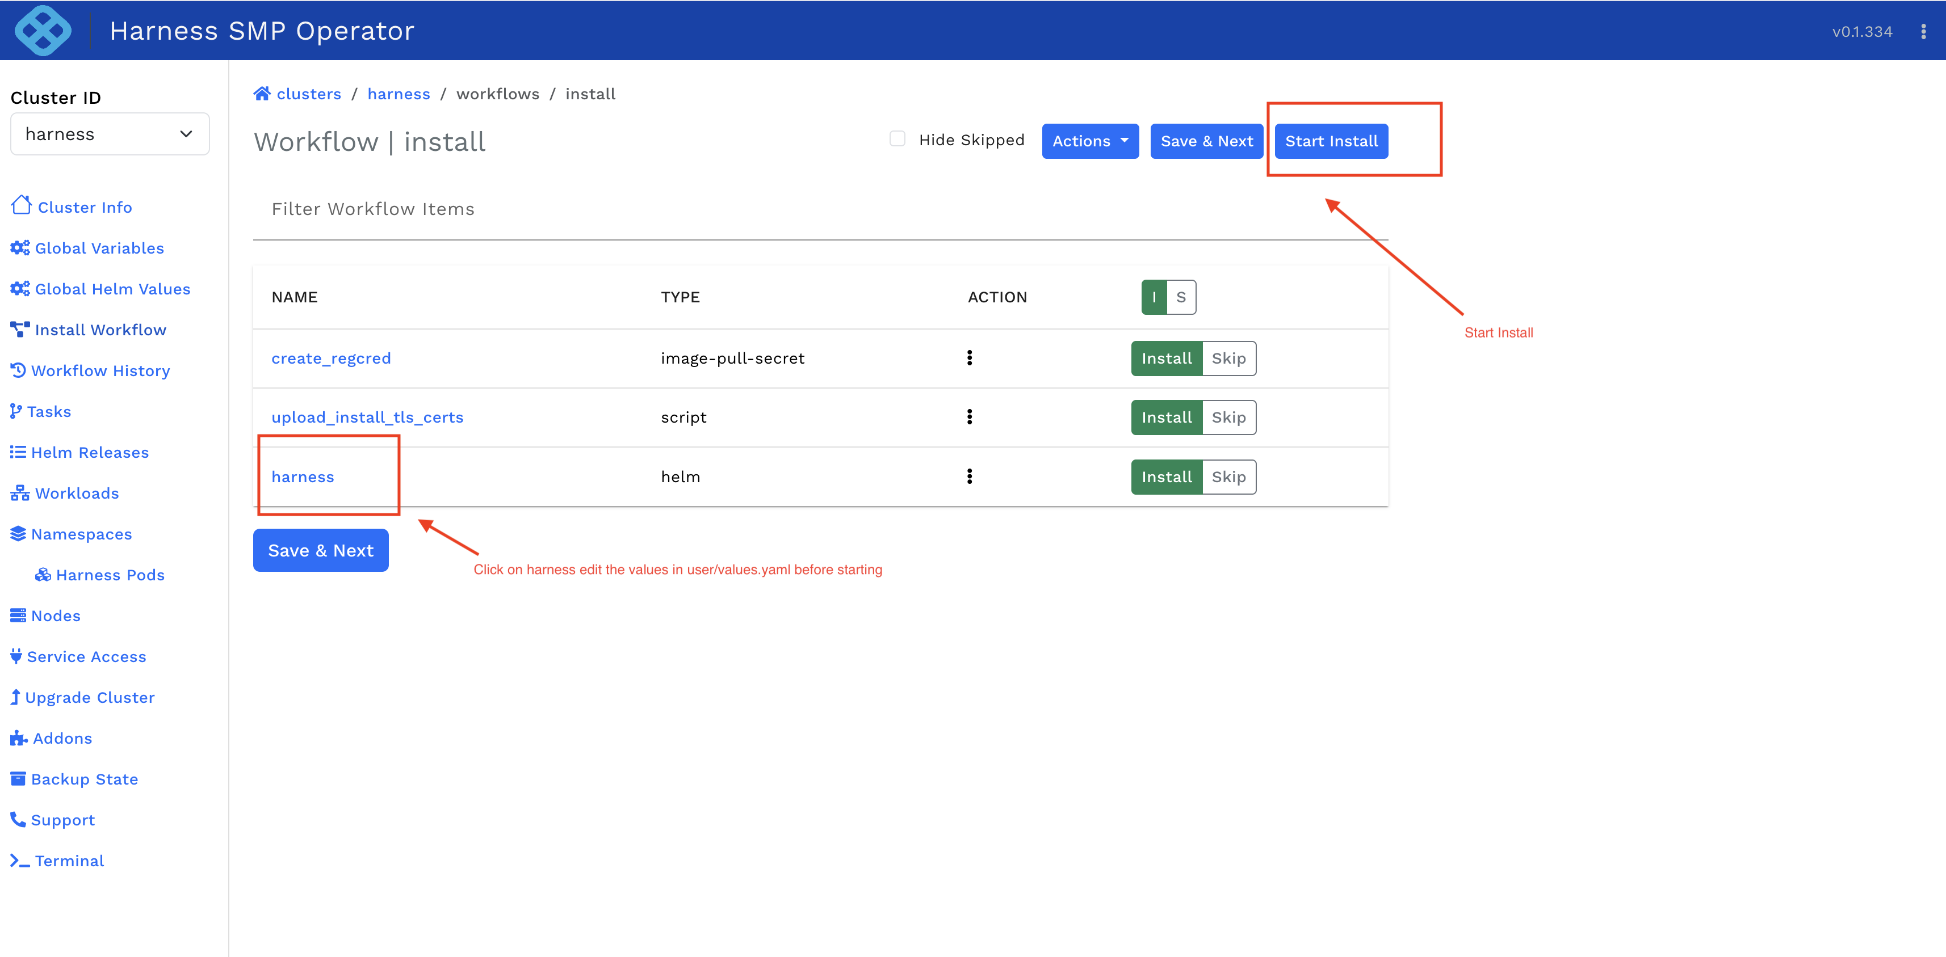The width and height of the screenshot is (1946, 957).
Task: Click the Upgrade Cluster arrow icon
Action: 15,697
